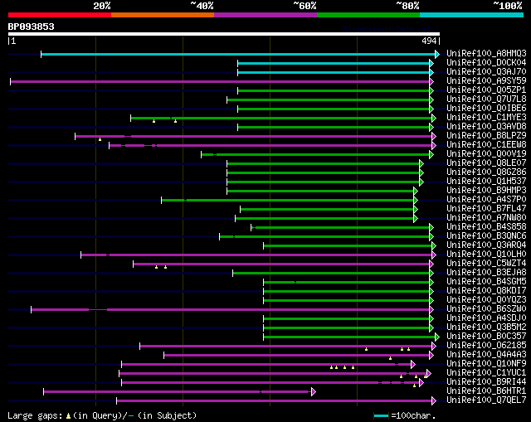Pick the UniRef100_Q4A4A3 subject name
531x422 pixels.
[486, 355]
